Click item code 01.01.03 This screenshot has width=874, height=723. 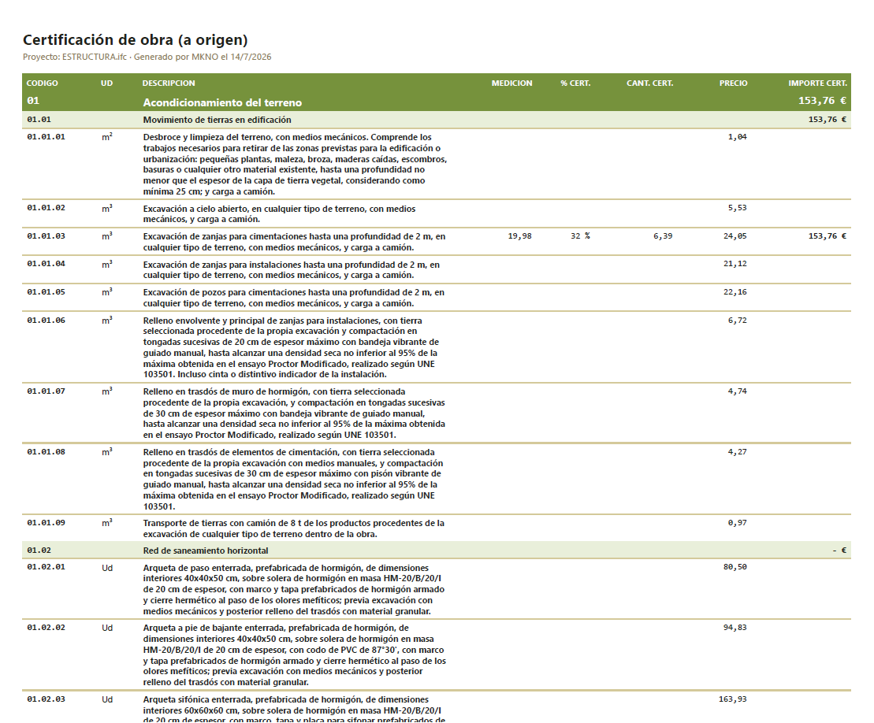46,236
